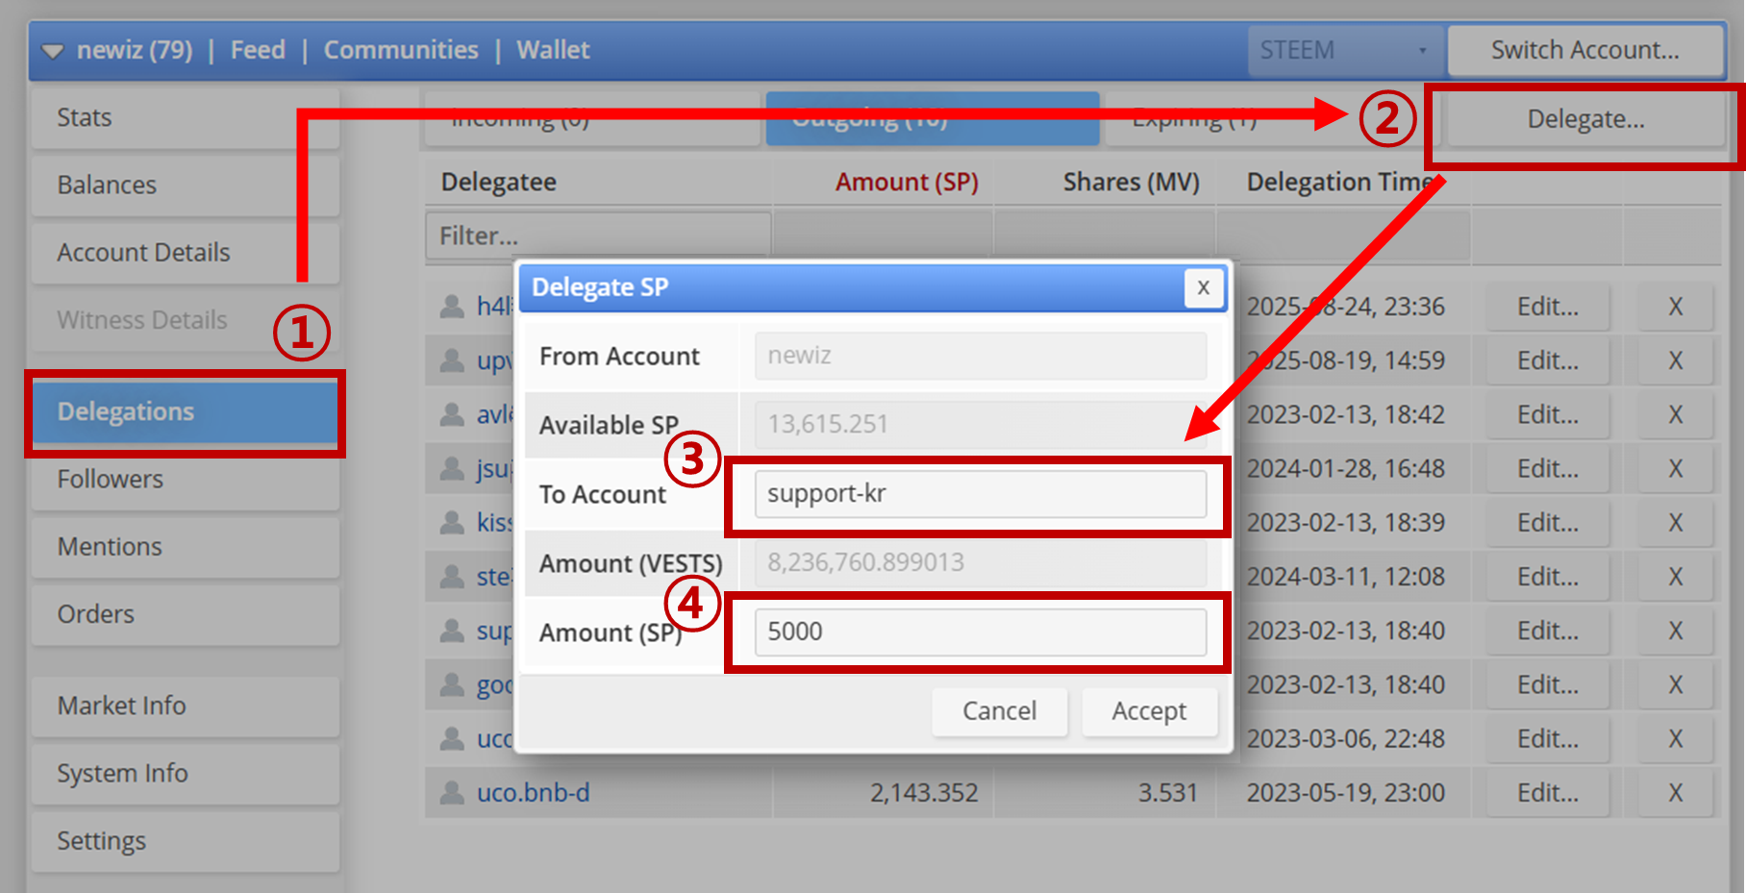Screen dimensions: 1746x893
Task: Remove the delegation dated 2023-03-06, 22:48
Action: tap(1676, 738)
